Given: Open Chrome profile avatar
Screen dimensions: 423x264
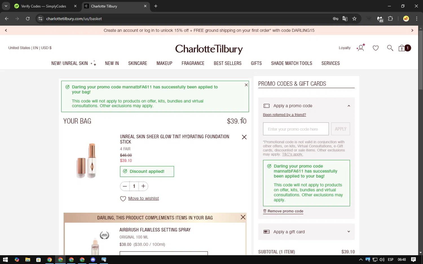Looking at the screenshot, I should tap(406, 19).
